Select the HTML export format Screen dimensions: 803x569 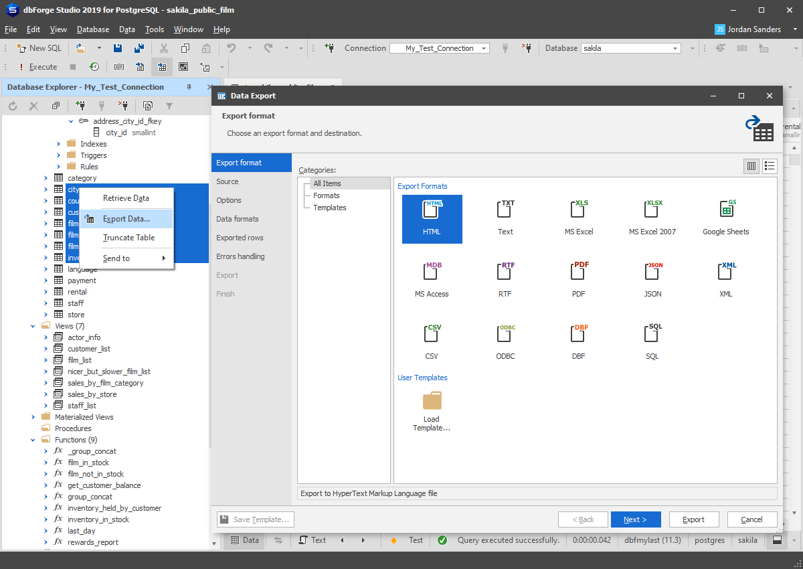click(432, 219)
